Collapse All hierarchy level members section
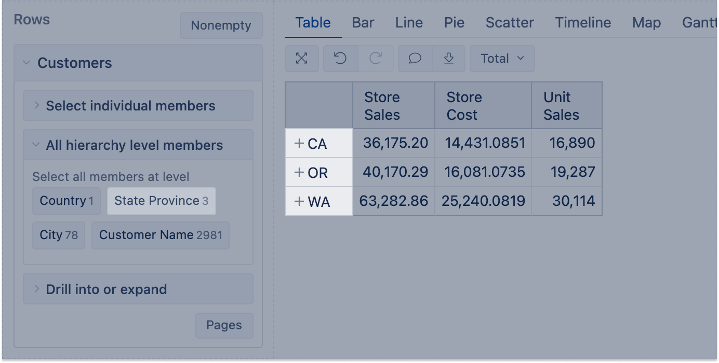This screenshot has width=719, height=363. click(x=138, y=145)
